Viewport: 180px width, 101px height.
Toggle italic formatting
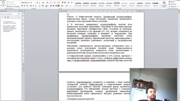(x=24, y=6)
